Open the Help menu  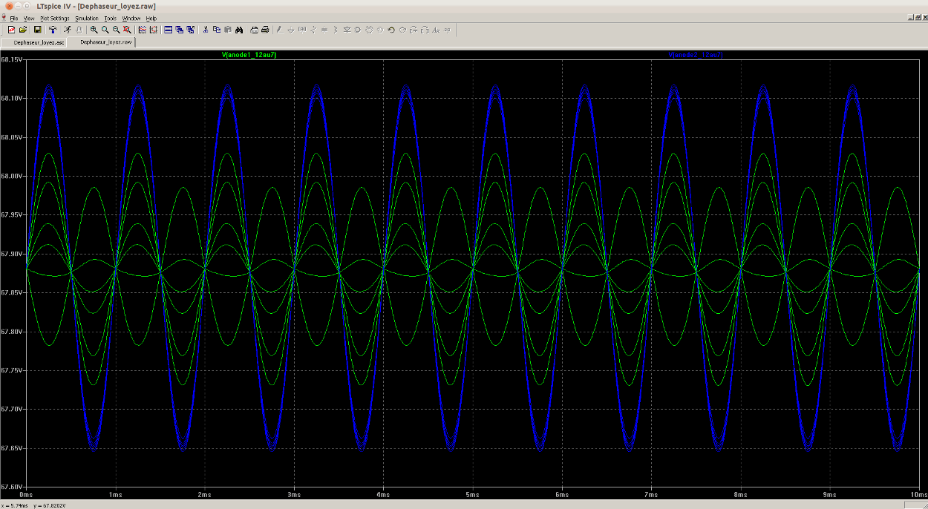click(151, 18)
